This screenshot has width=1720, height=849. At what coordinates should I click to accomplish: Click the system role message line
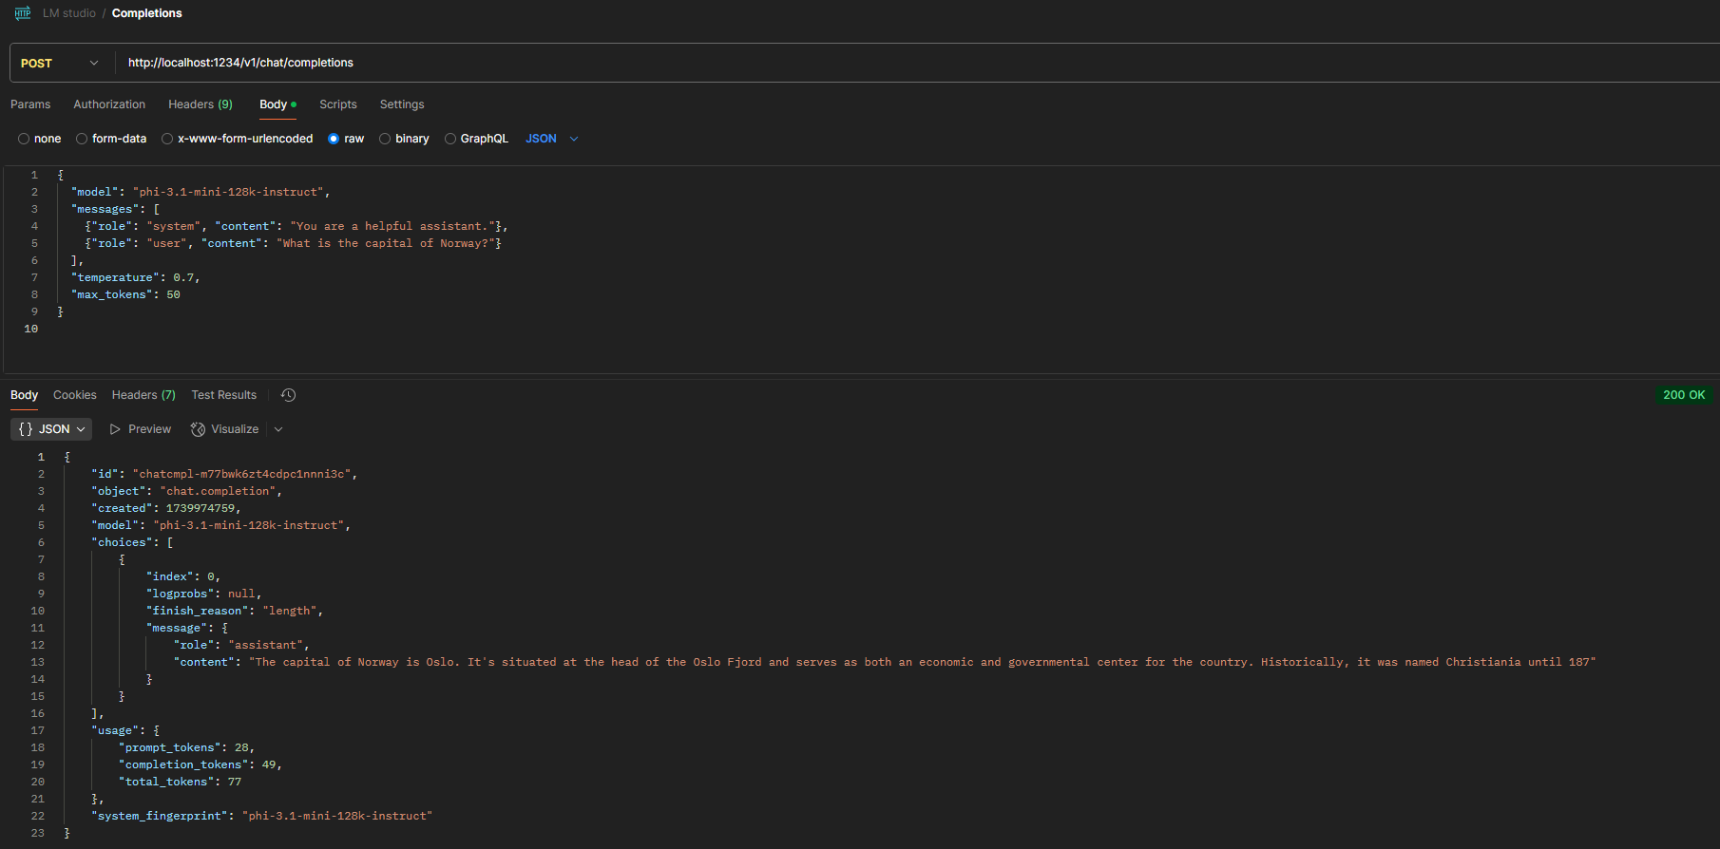coord(296,226)
